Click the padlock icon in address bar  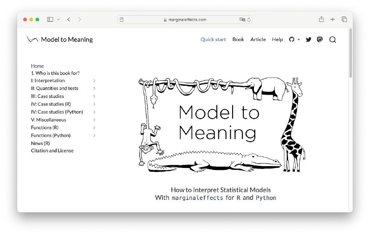165,20
